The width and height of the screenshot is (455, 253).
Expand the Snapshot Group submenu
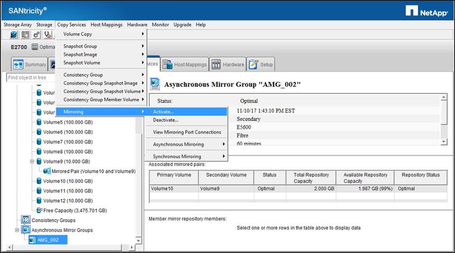101,46
